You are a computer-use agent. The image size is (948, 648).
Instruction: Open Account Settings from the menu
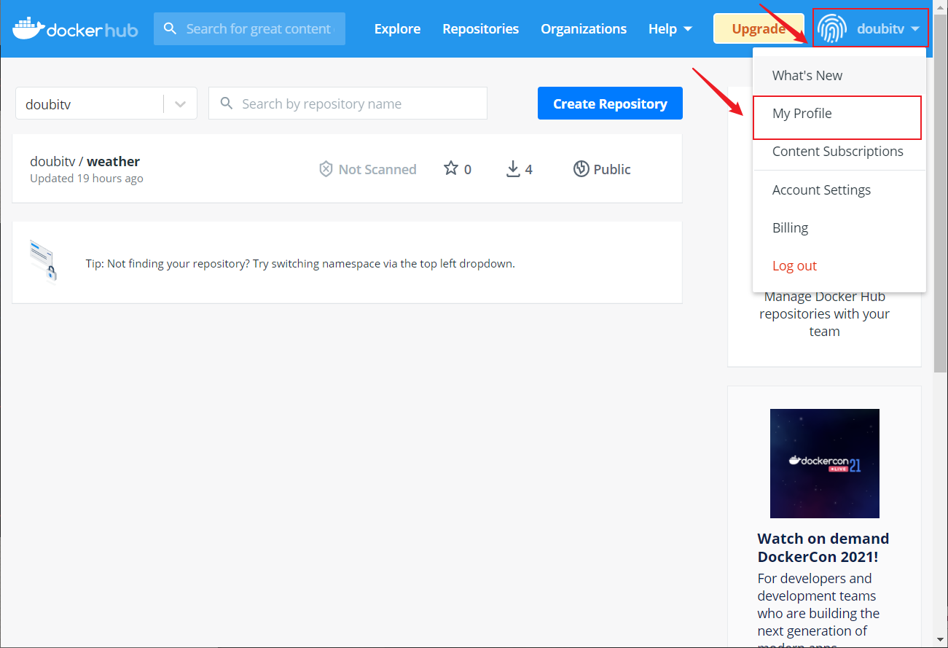pos(821,190)
